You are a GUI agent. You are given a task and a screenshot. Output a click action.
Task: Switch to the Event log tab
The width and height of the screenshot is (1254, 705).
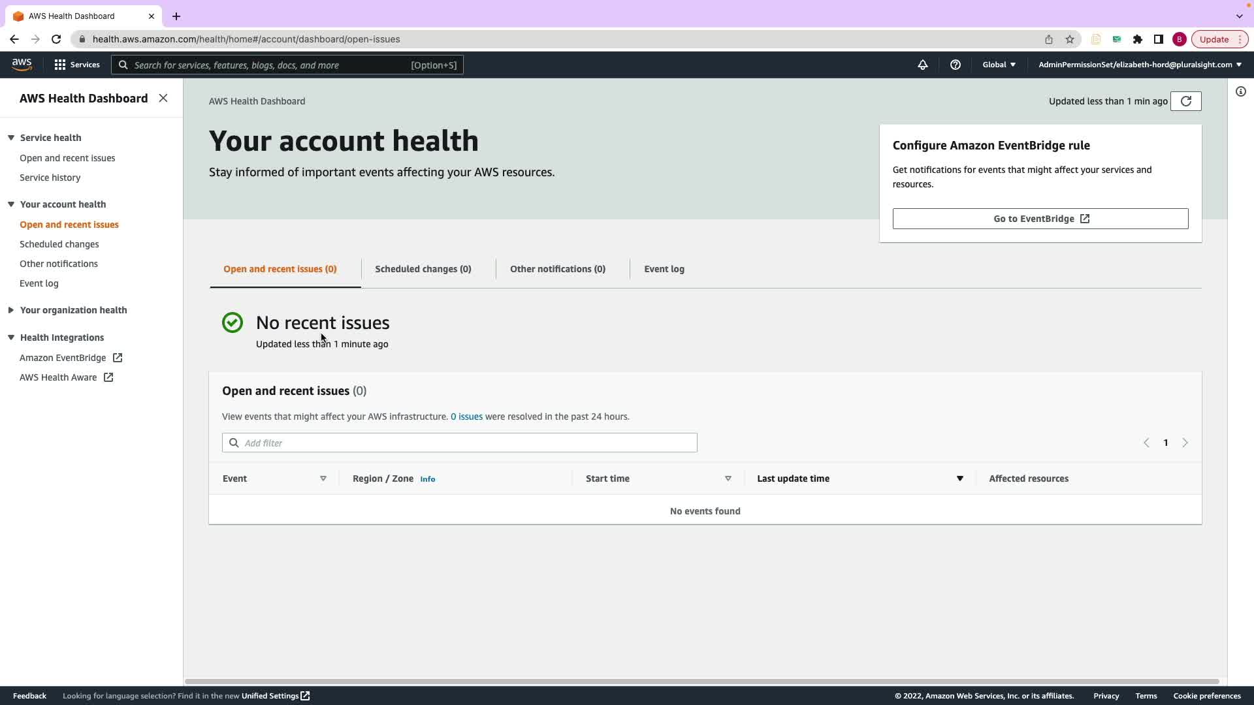click(664, 269)
